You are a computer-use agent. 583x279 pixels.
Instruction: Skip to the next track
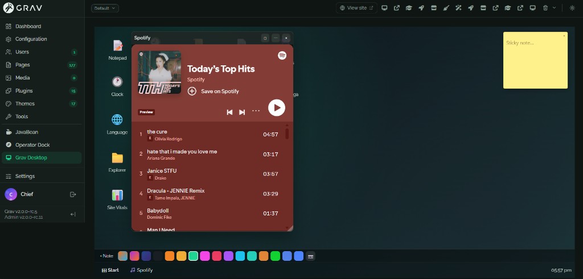[x=241, y=112]
